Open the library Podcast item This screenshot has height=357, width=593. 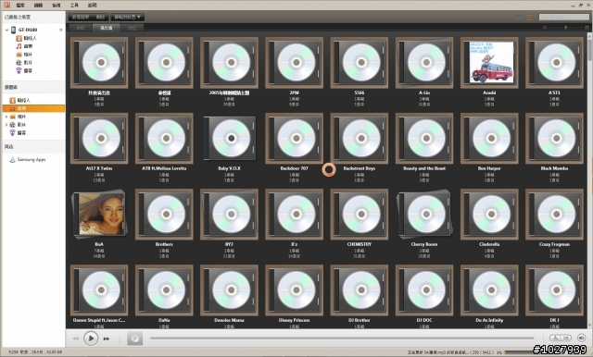pos(18,133)
